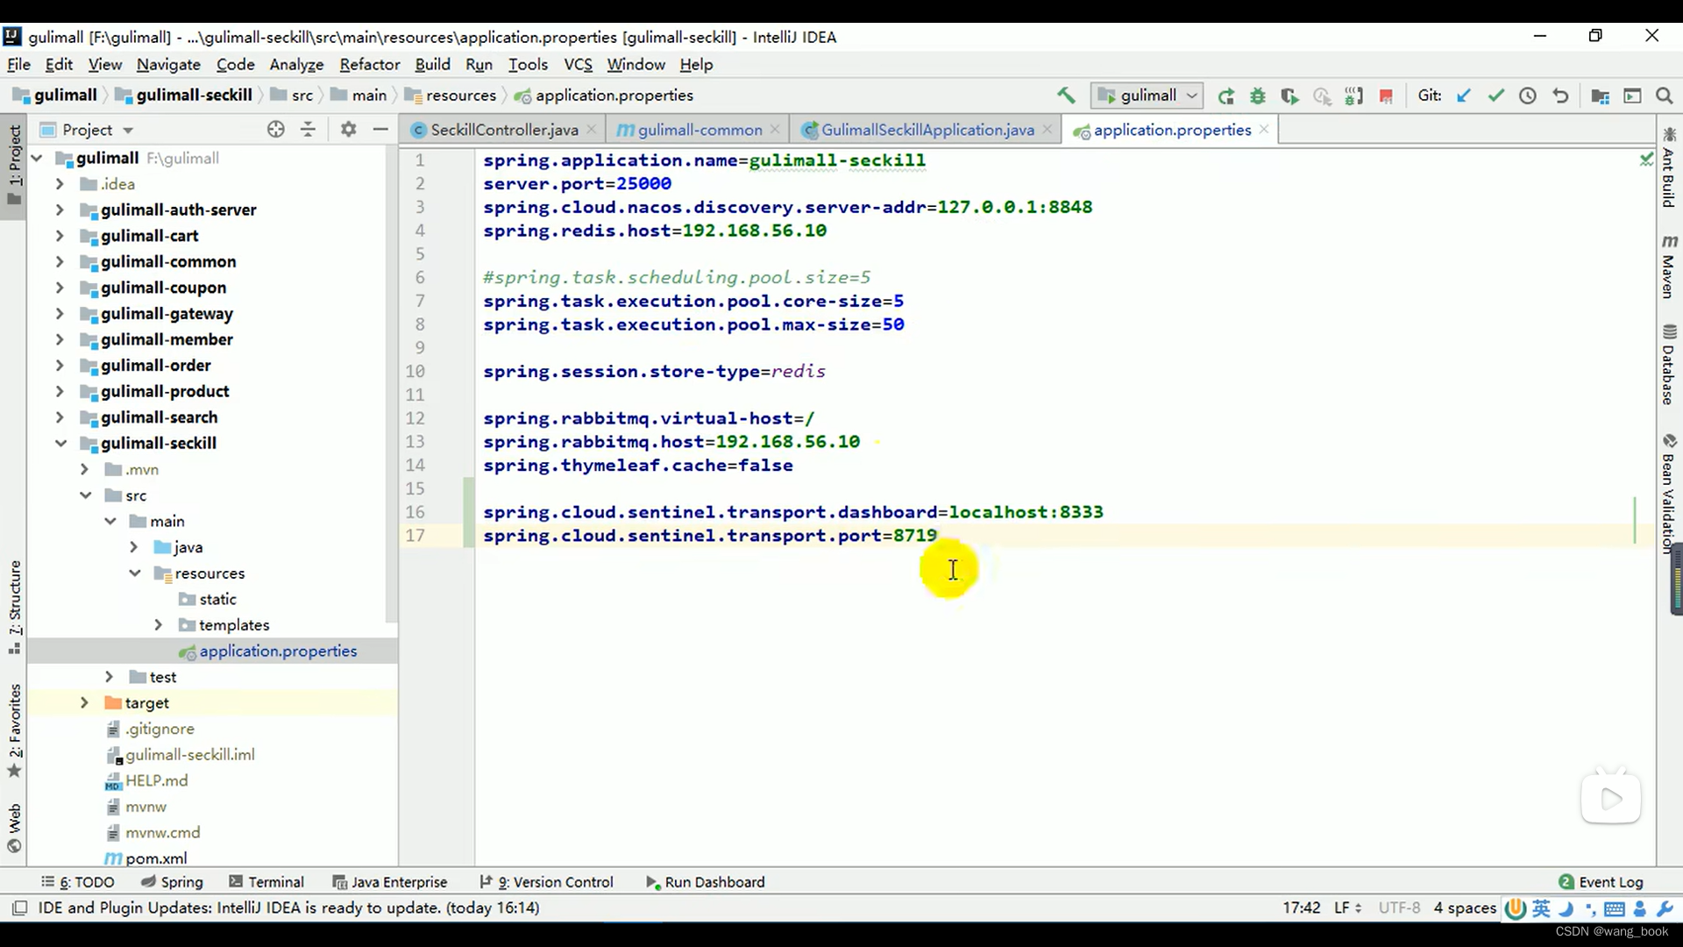Click the Run/Debug configurations icon
The width and height of the screenshot is (1683, 947).
(x=1150, y=95)
